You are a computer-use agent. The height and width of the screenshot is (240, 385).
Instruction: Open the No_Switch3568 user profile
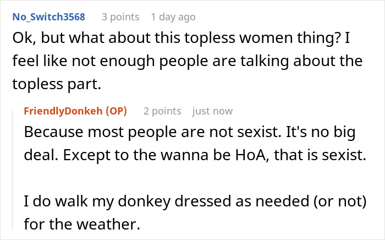pos(48,17)
